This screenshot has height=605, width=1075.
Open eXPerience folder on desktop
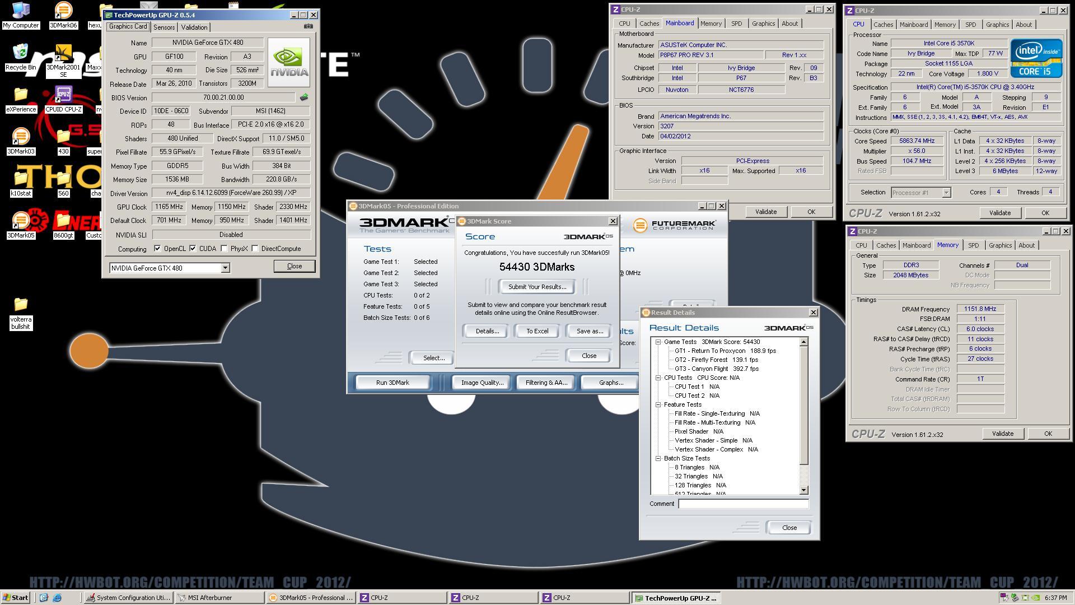pyautogui.click(x=21, y=99)
